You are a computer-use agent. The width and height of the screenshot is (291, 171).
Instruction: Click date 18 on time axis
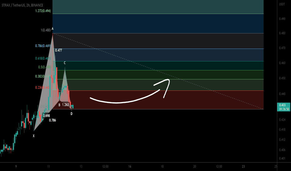point(162,167)
